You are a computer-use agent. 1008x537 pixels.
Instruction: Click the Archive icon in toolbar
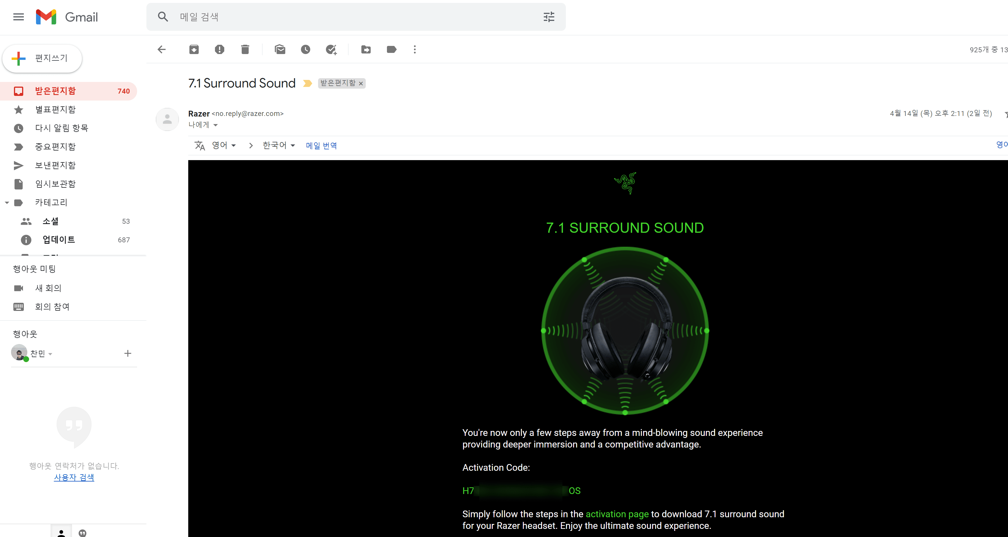194,49
